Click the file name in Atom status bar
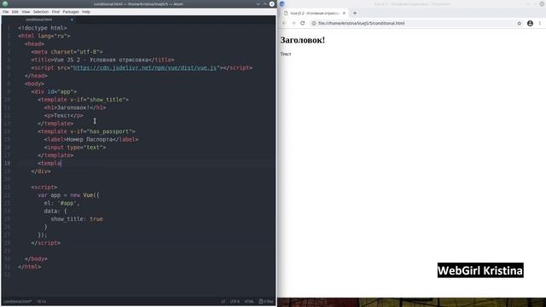 point(17,301)
